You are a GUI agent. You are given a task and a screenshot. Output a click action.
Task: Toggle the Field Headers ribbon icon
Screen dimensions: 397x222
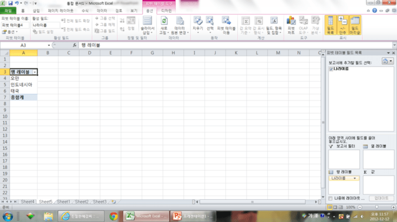(x=355, y=25)
